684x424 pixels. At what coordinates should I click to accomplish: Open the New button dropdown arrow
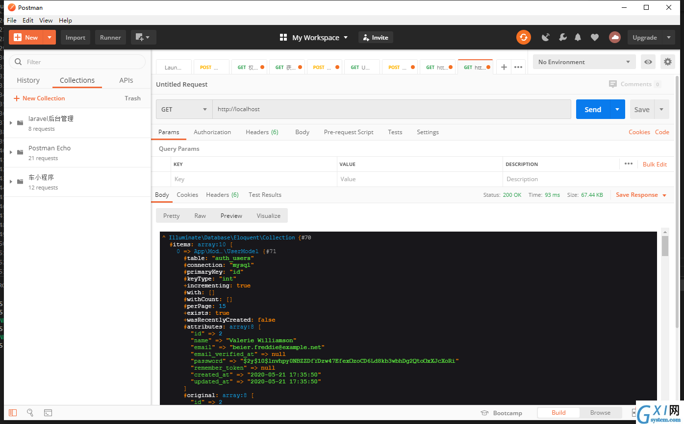point(50,37)
